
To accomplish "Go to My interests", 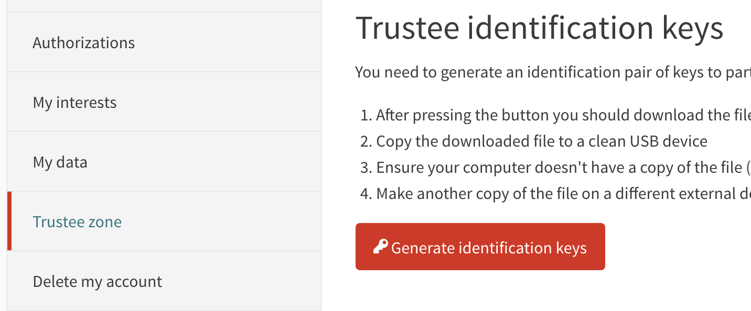I will (164, 102).
